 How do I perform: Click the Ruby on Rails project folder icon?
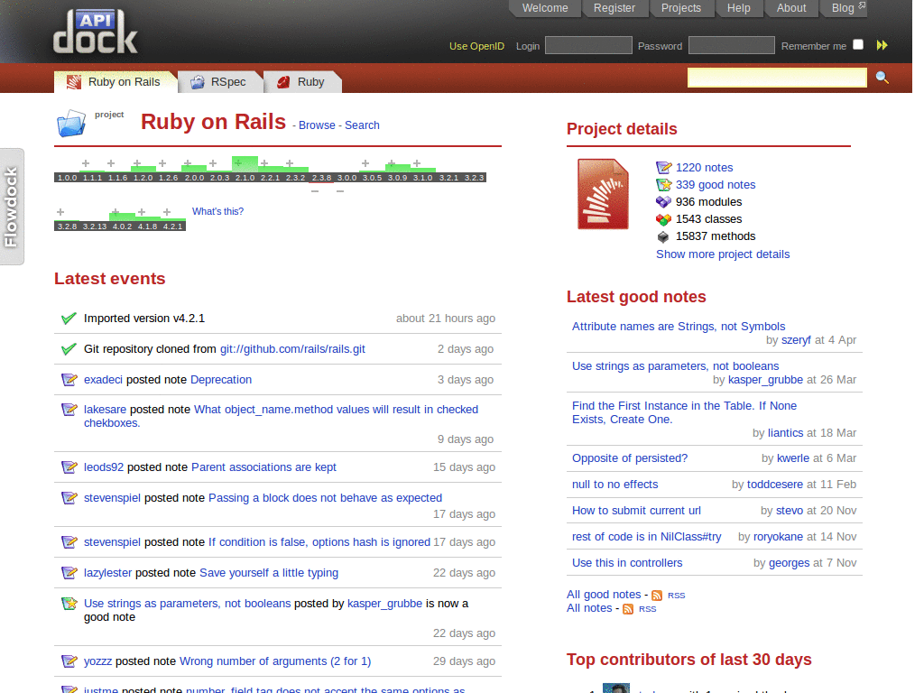coord(71,123)
